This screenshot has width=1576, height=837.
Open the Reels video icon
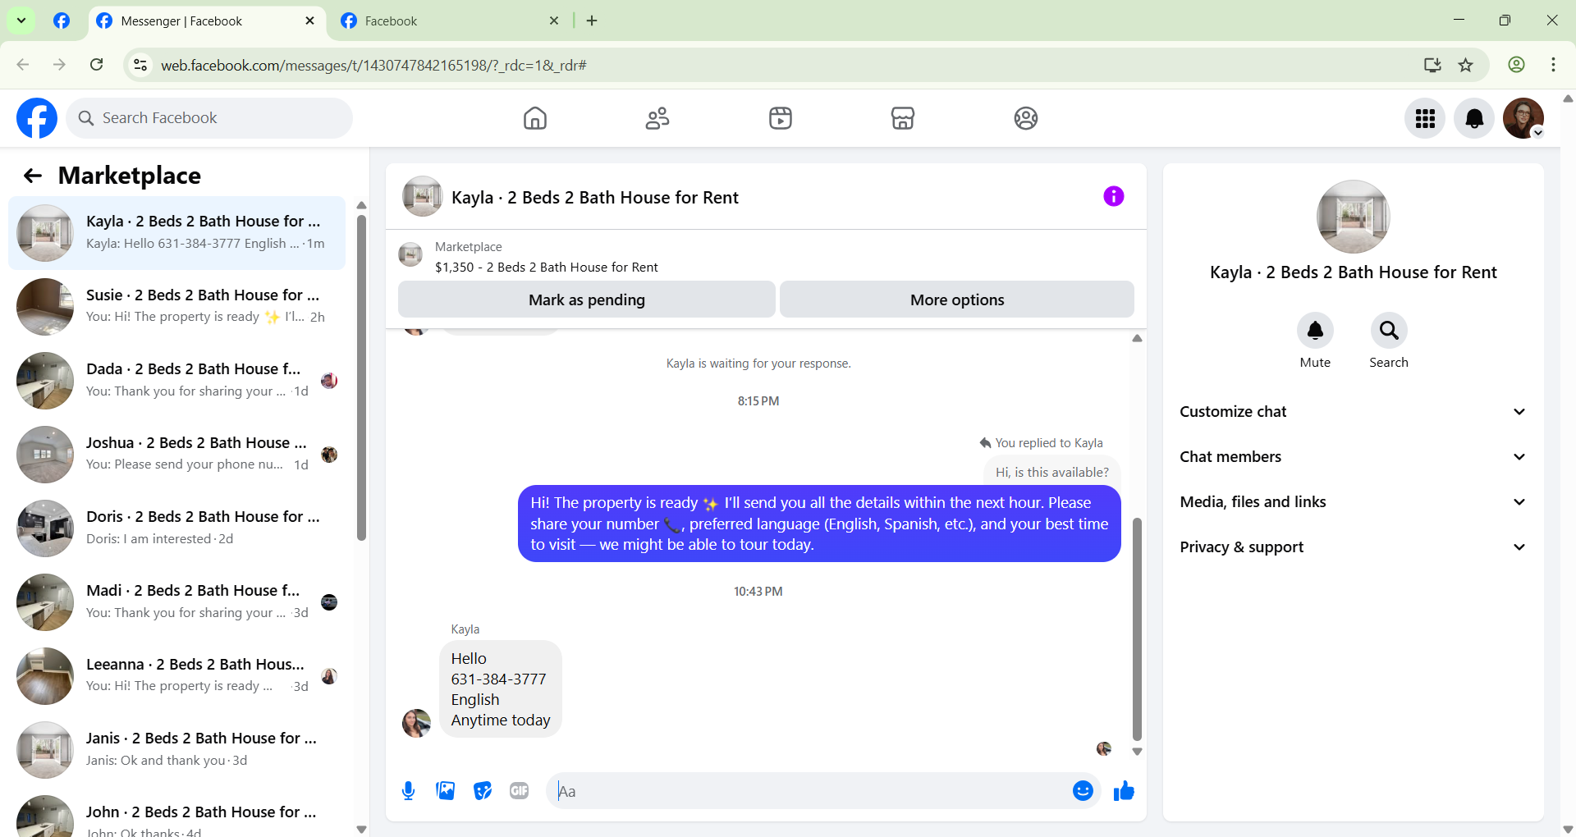pyautogui.click(x=781, y=118)
